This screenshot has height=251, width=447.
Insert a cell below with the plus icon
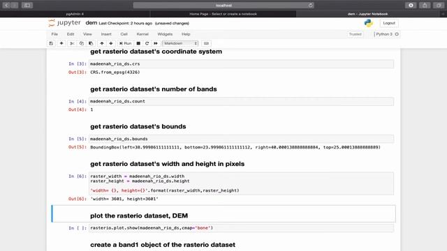click(x=61, y=43)
